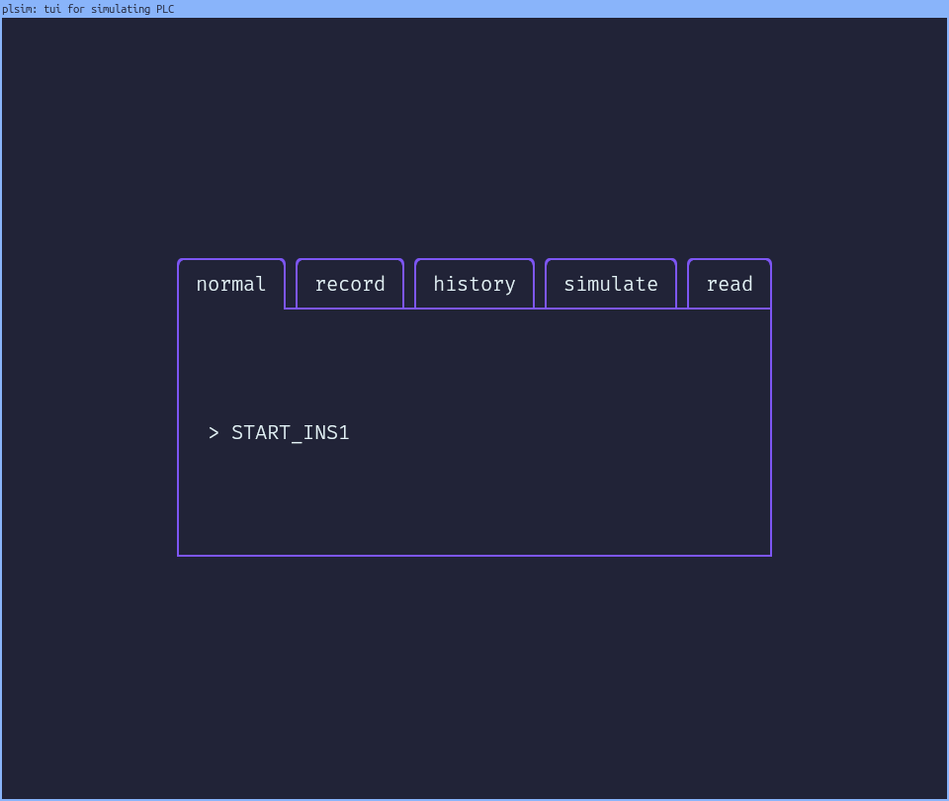Open the read tab
949x801 pixels.
tap(730, 284)
